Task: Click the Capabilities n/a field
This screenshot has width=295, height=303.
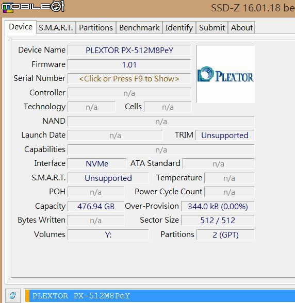Action: click(161, 150)
